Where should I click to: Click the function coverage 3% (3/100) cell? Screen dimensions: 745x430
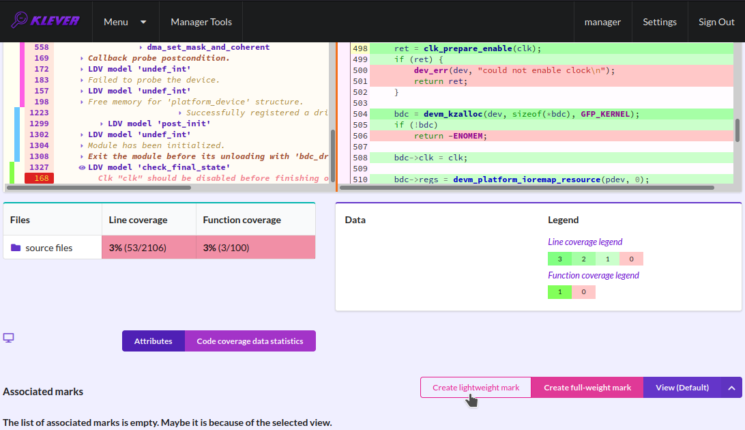click(x=256, y=248)
